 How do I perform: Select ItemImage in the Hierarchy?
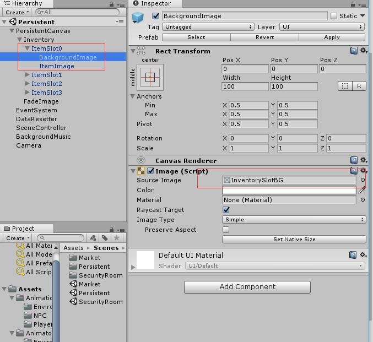click(57, 66)
